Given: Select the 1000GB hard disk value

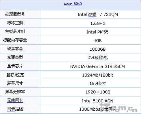Looking at the screenshot, I should [x=98, y=49].
